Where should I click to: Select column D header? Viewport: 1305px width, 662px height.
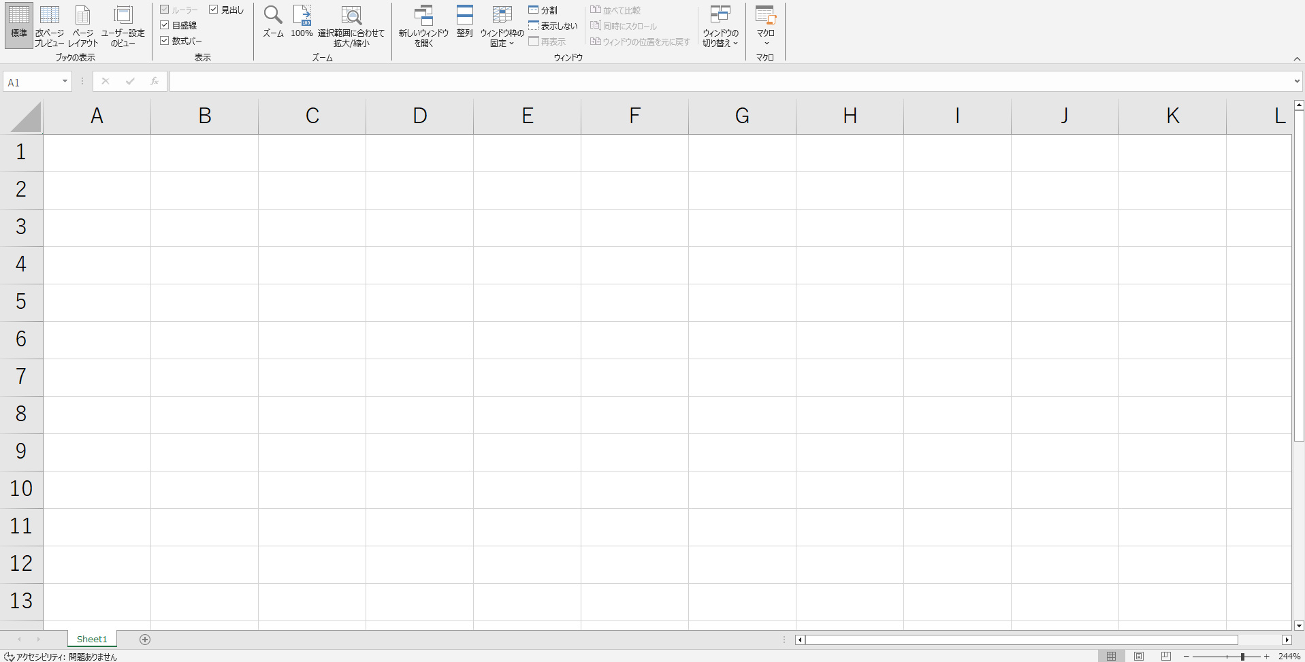click(419, 116)
